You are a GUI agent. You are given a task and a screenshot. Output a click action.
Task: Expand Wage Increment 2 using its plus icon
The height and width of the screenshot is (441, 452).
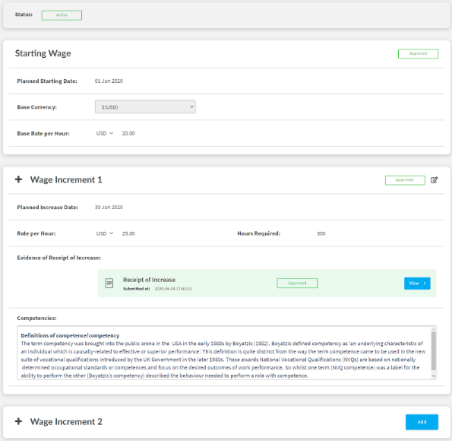18,421
